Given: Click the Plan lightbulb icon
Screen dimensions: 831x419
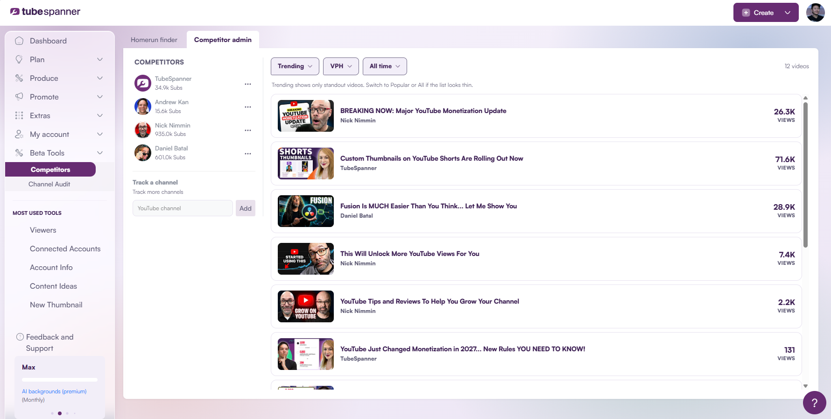Looking at the screenshot, I should [x=19, y=59].
